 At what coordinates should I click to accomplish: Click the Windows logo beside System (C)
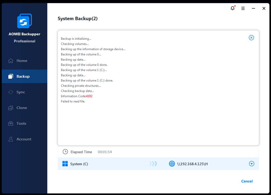click(x=65, y=164)
